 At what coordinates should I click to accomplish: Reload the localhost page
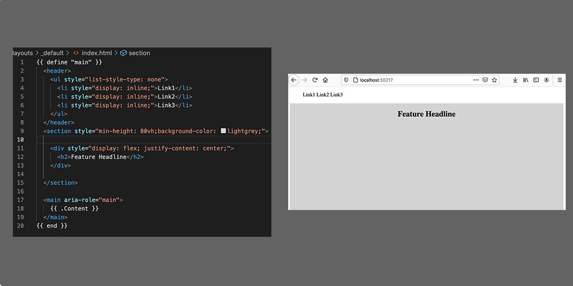315,80
